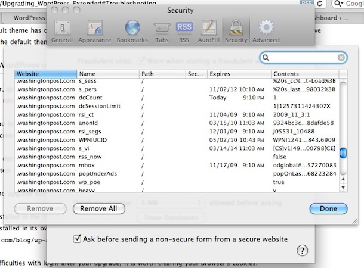364x268 pixels.
Task: Select the WPNIUCID cookie row
Action: tap(177, 140)
